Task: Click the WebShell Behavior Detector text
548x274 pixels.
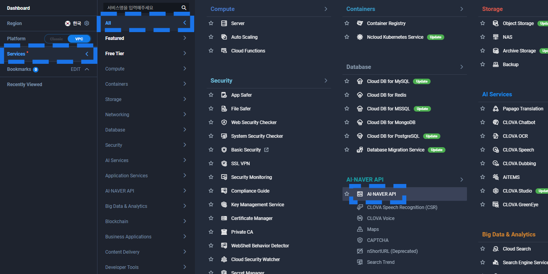Action: tap(260, 246)
